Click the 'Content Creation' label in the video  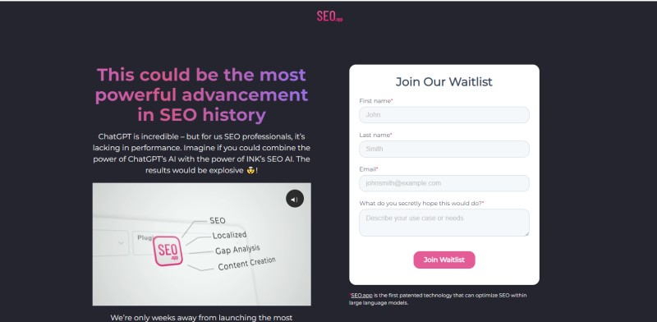247,264
